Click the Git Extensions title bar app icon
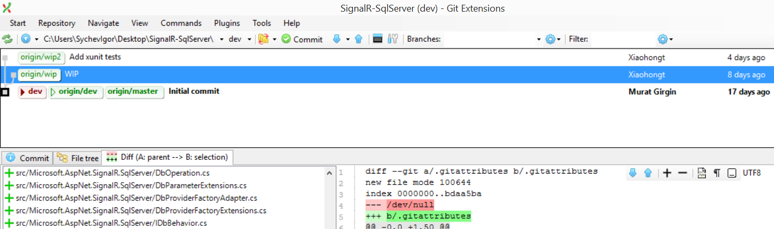The width and height of the screenshot is (774, 229). coord(7,8)
